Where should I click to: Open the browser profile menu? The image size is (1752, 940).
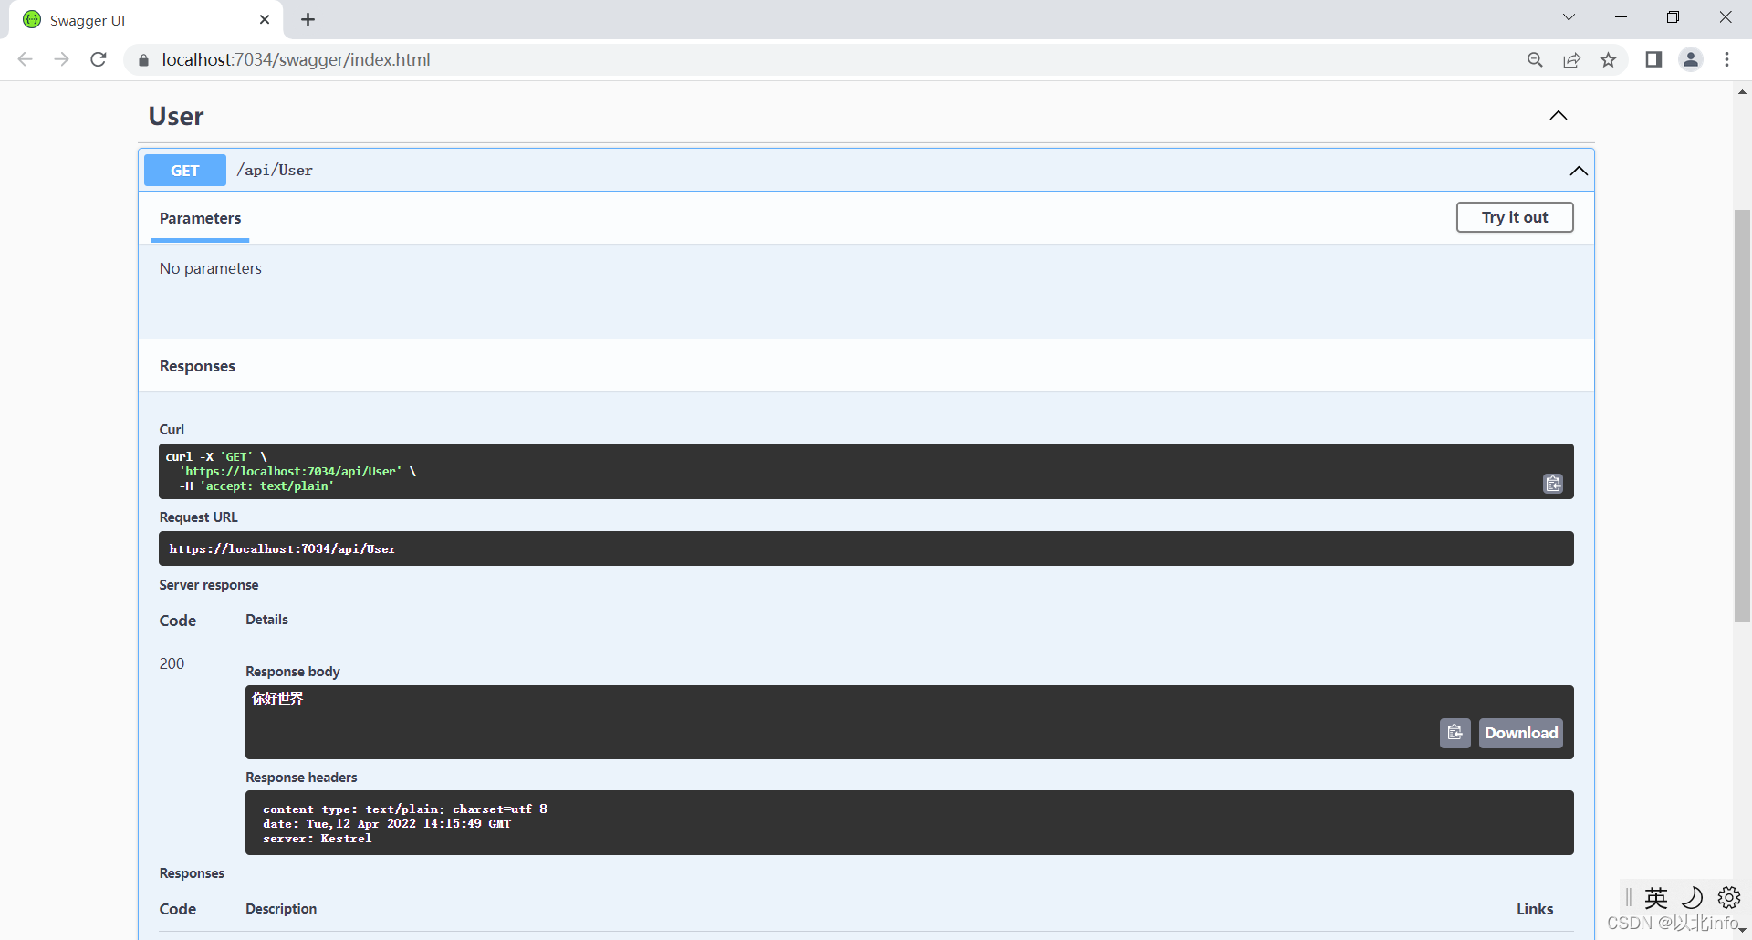coord(1691,59)
